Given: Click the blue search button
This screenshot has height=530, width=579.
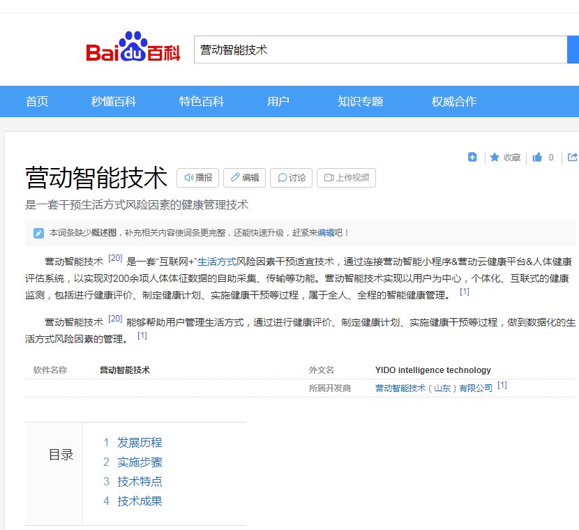Looking at the screenshot, I should click(x=573, y=50).
